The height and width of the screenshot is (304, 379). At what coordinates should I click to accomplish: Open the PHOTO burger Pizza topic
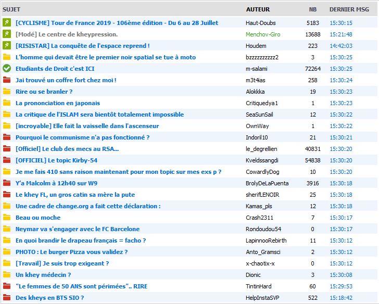(x=71, y=252)
